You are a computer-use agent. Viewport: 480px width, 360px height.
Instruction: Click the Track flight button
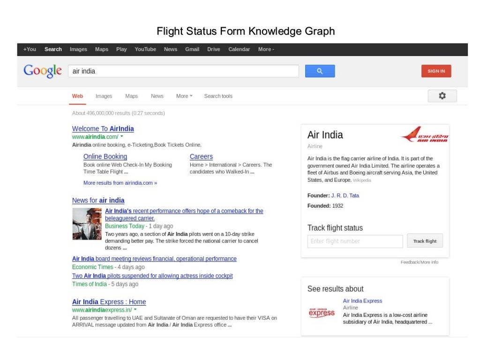pos(425,241)
